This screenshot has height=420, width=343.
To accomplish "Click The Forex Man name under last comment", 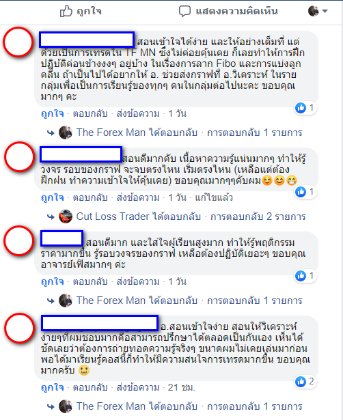I will (x=111, y=406).
